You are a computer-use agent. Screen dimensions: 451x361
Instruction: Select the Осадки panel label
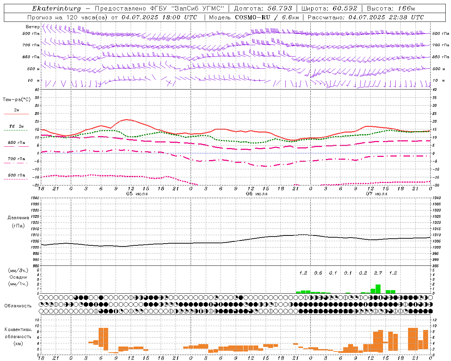tap(18, 277)
